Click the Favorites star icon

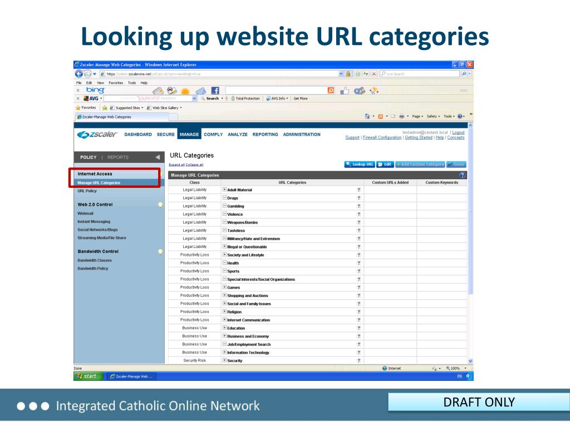pyautogui.click(x=78, y=108)
